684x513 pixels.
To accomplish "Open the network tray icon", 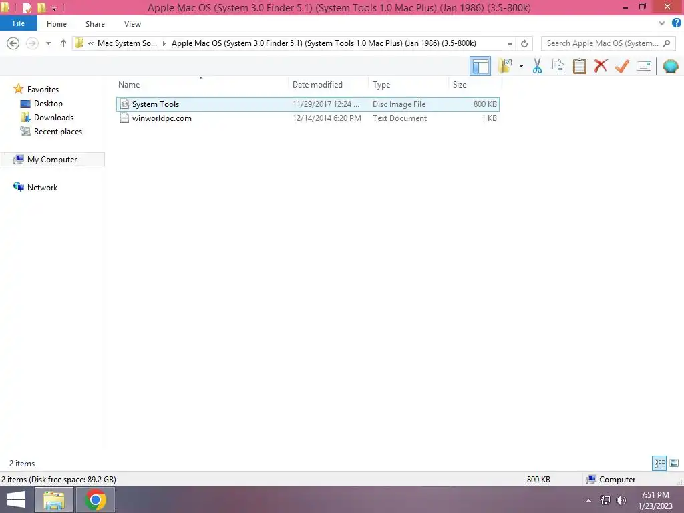I will (605, 500).
